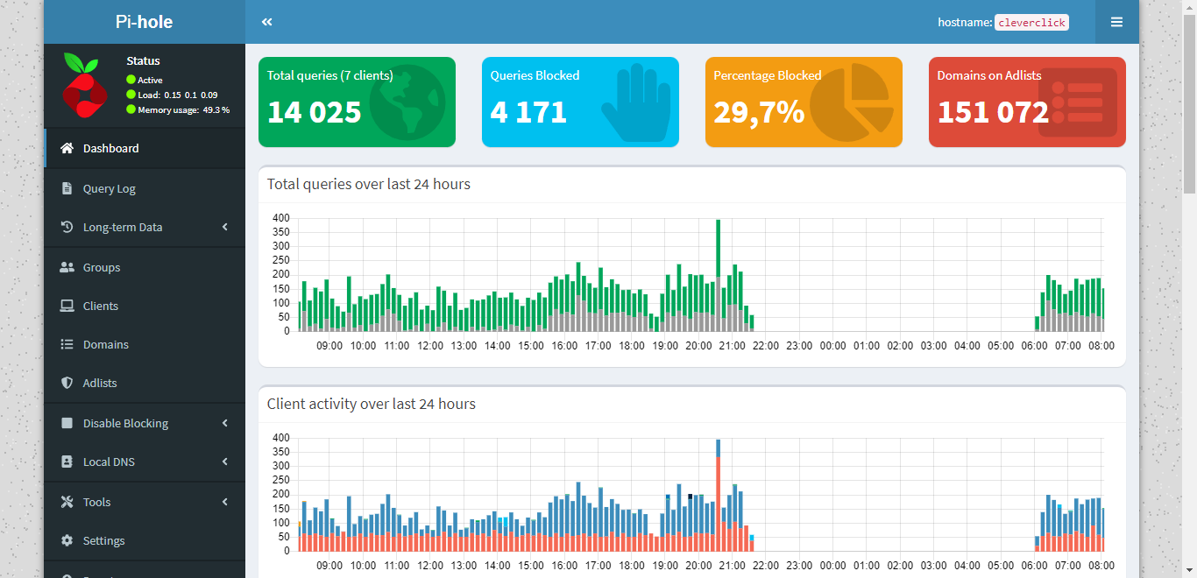This screenshot has width=1197, height=578.
Task: Click the Query Log file icon
Action: 67,188
